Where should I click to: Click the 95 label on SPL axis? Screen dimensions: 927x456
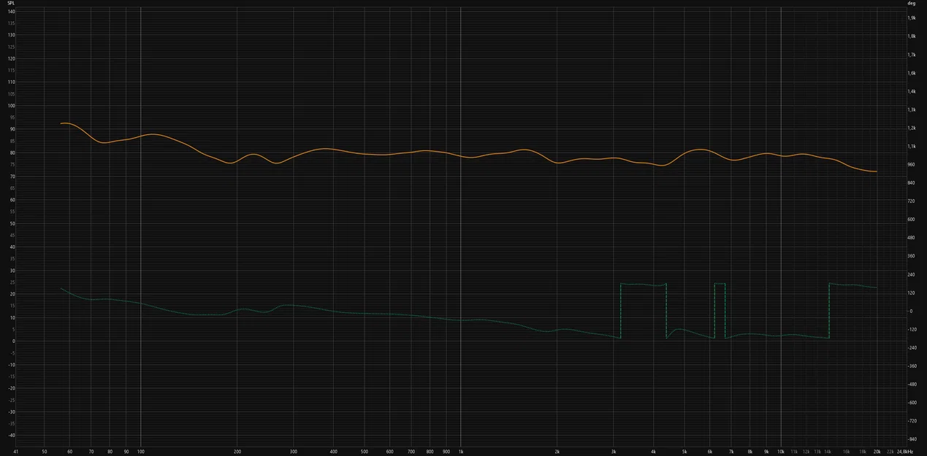[12, 117]
